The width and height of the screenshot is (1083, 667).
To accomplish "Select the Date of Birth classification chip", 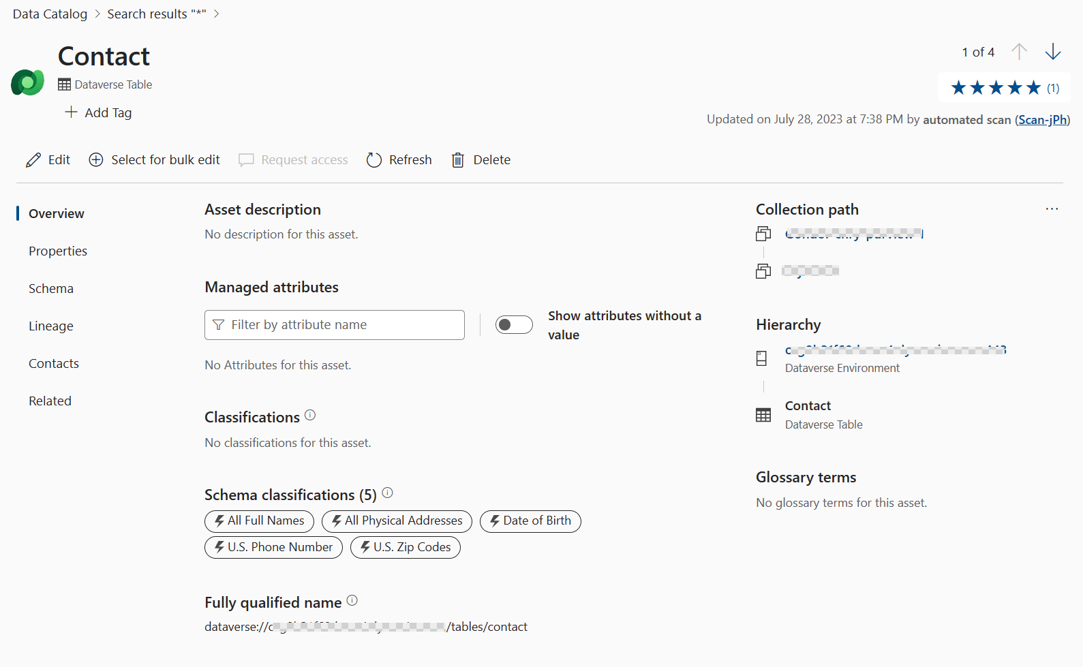I will click(x=530, y=521).
